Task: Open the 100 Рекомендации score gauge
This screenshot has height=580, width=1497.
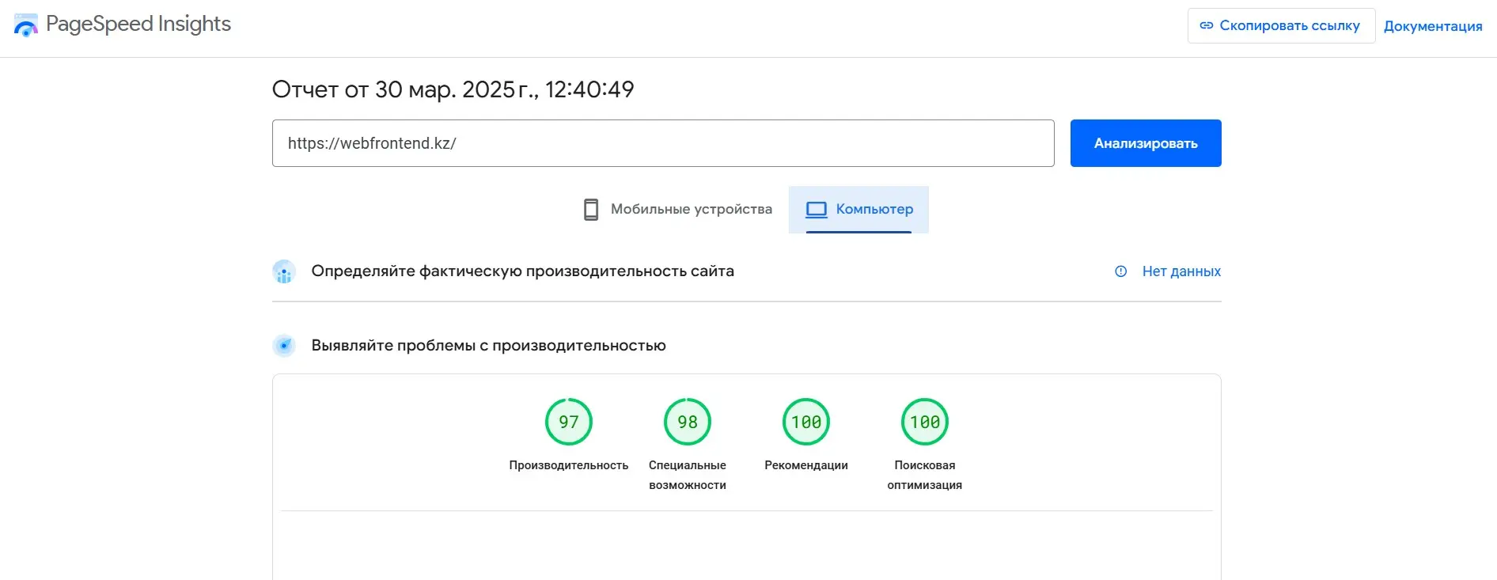Action: (806, 422)
